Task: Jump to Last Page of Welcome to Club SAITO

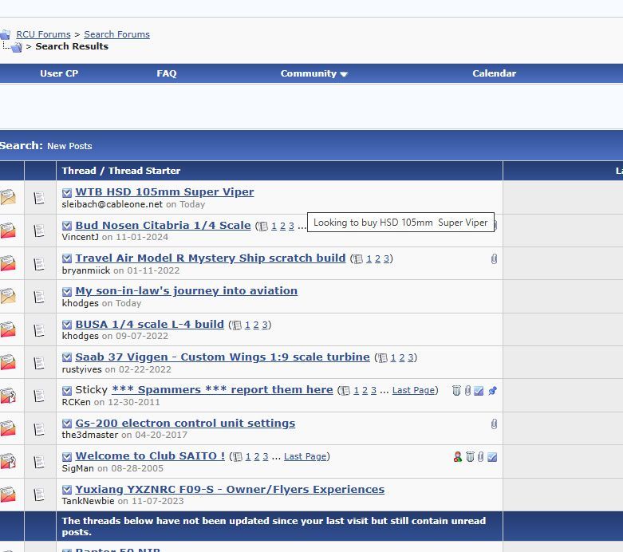Action: click(305, 456)
